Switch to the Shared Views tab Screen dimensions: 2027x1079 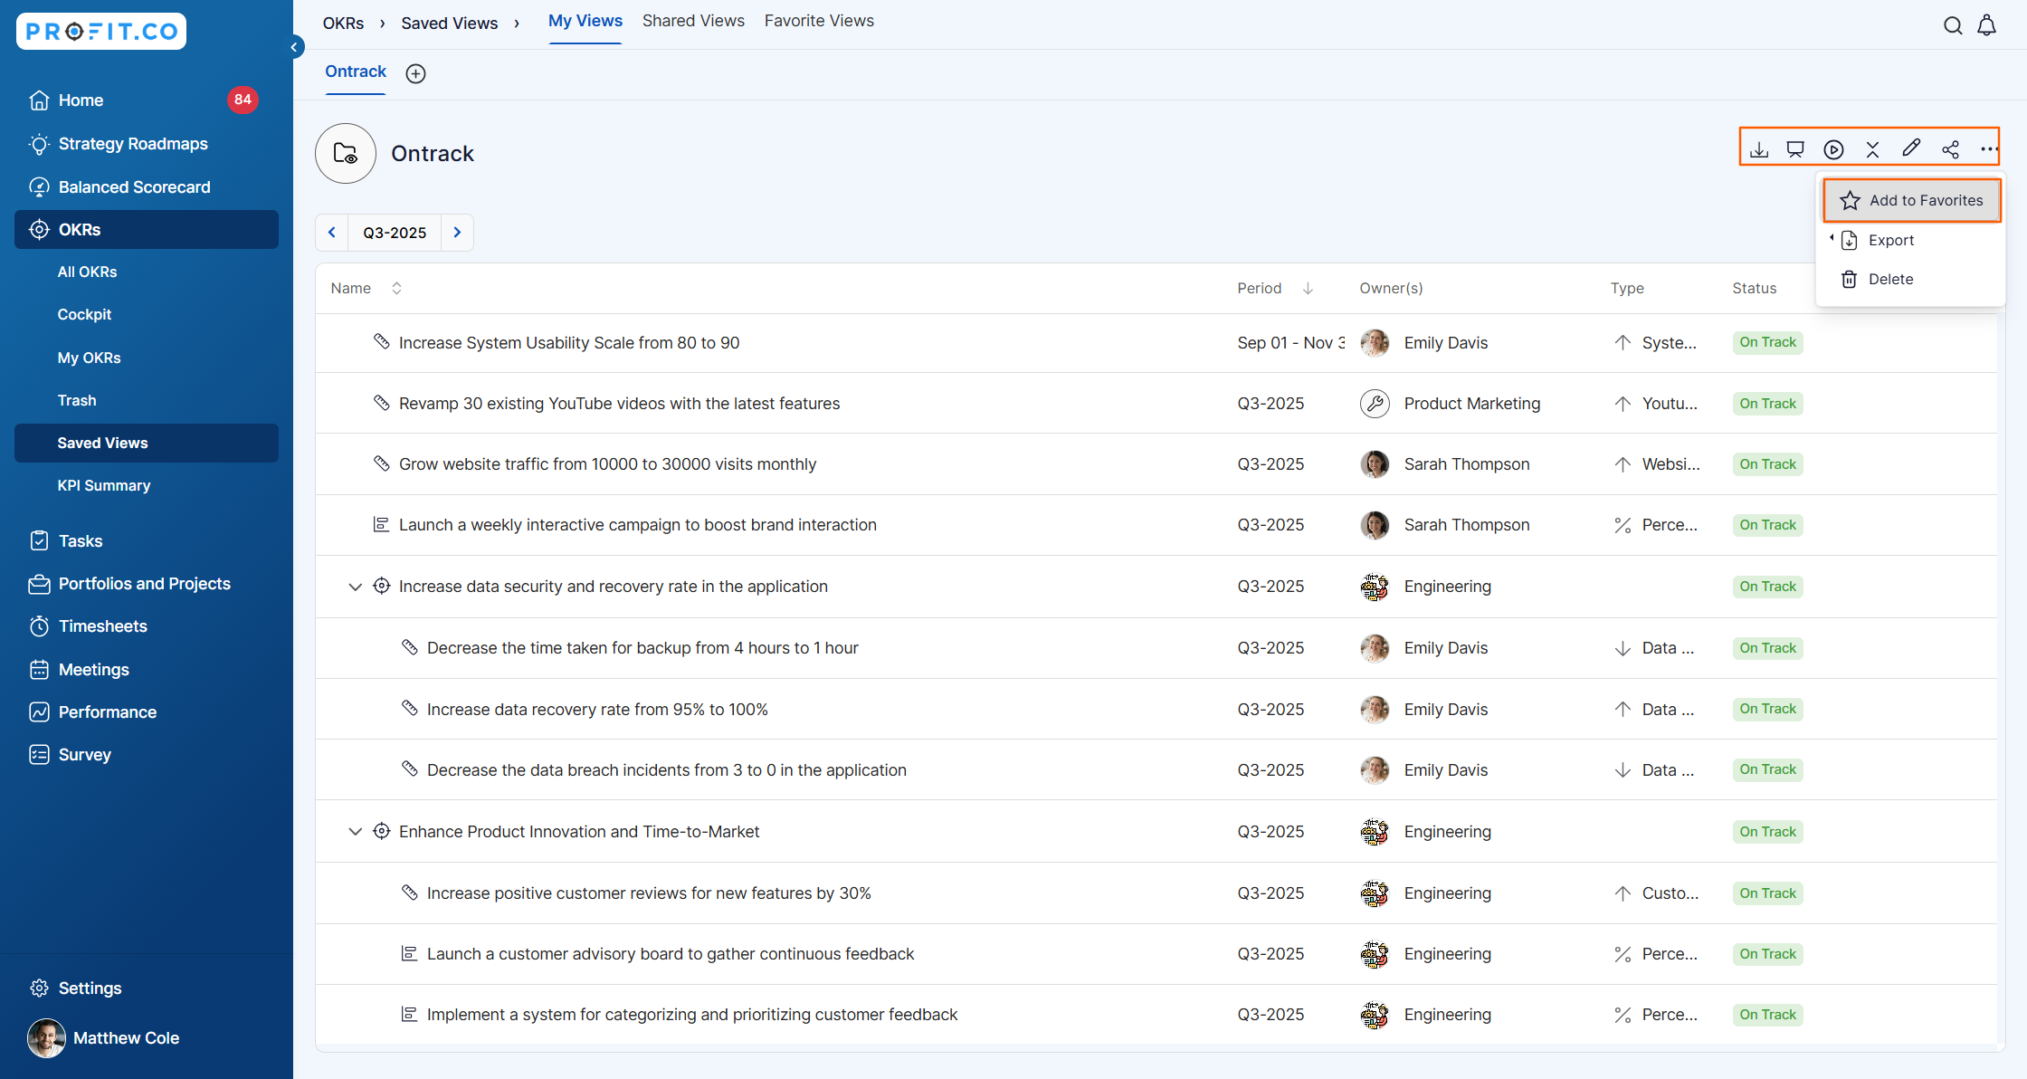pos(693,21)
